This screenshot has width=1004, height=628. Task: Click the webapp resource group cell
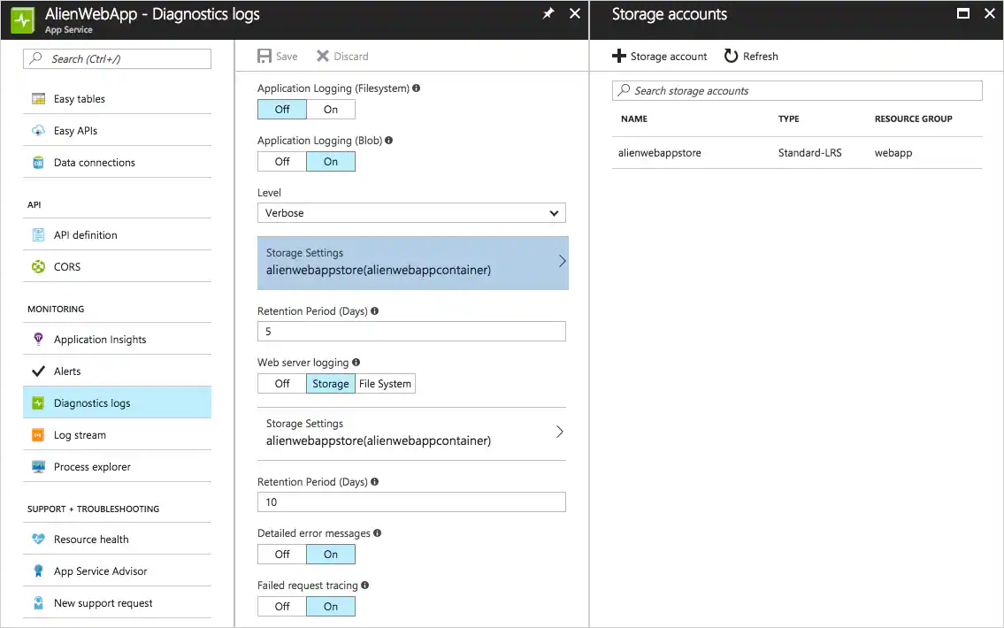point(893,153)
